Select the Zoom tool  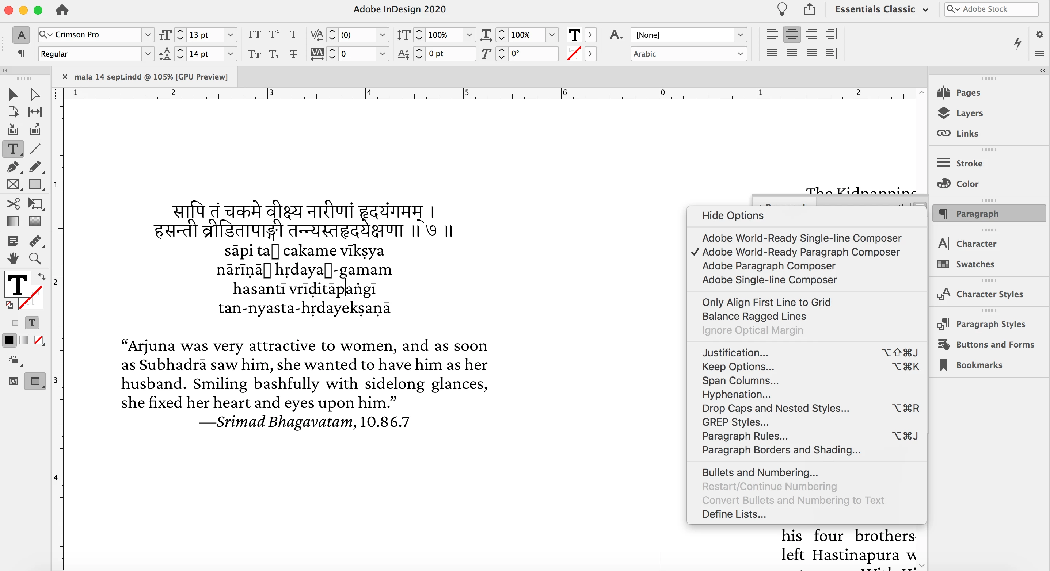point(35,258)
